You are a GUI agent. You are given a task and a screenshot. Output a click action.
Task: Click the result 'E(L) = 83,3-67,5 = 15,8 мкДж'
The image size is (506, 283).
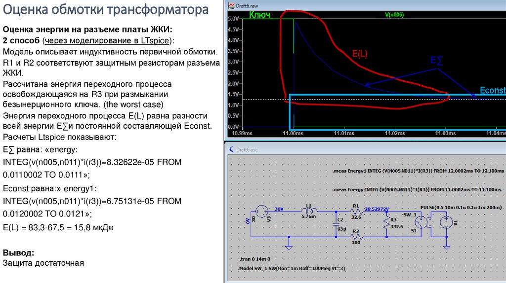[x=58, y=228]
